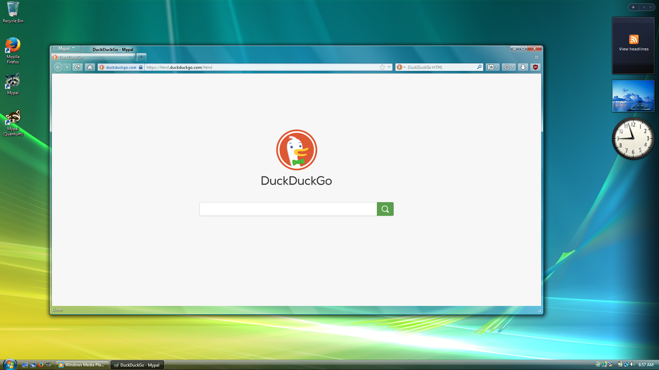Launch Firefox from quick launch bar

(x=41, y=365)
